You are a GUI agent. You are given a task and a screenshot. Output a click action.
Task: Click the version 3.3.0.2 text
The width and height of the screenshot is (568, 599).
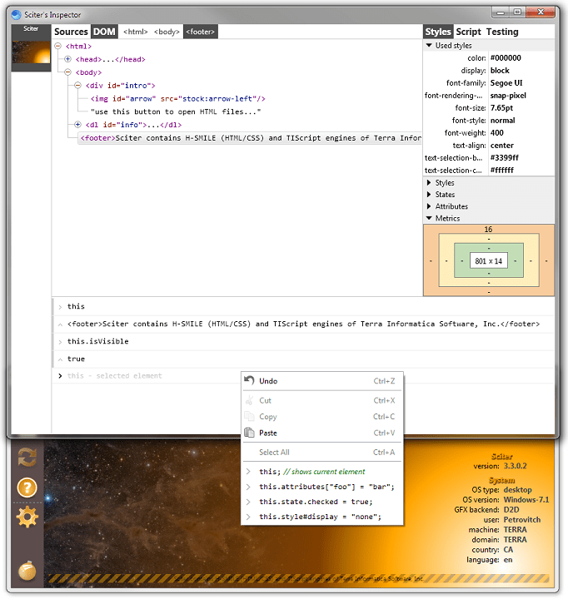[x=516, y=466]
